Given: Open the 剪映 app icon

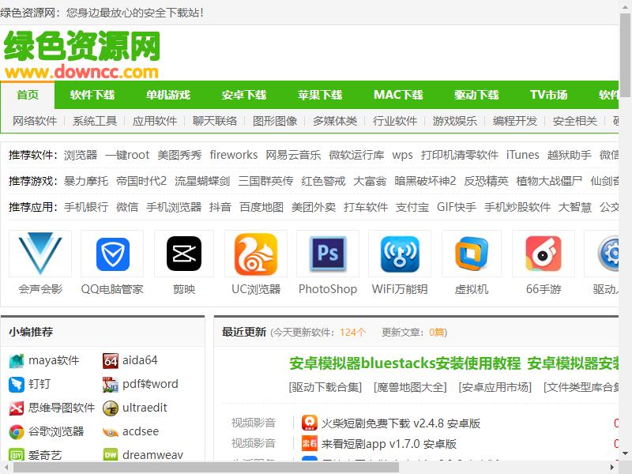Looking at the screenshot, I should coord(184,254).
